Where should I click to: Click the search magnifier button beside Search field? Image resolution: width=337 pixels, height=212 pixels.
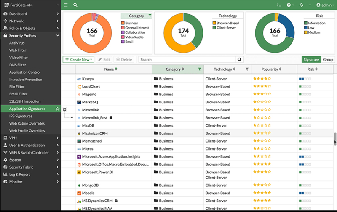[x=239, y=59]
